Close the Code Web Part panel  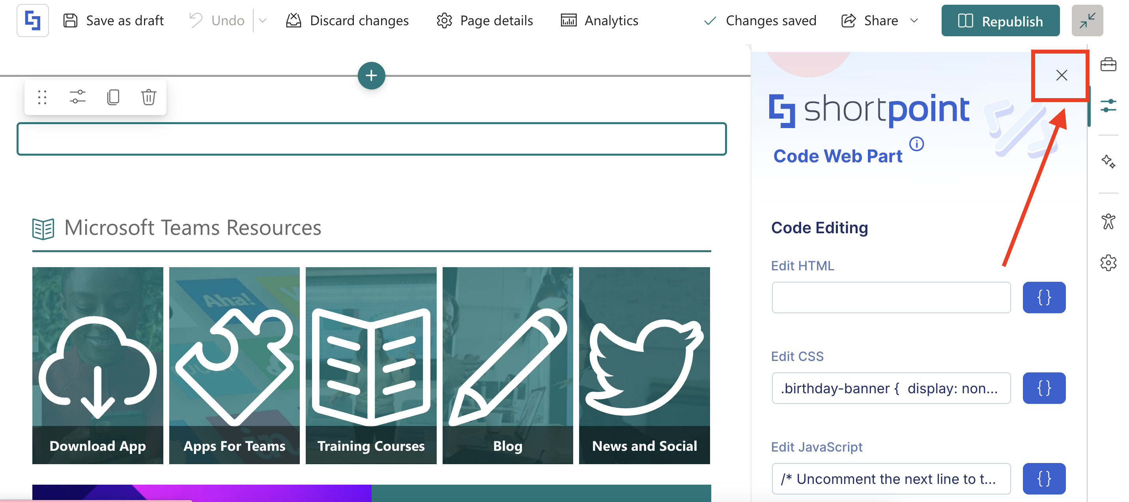[1061, 75]
